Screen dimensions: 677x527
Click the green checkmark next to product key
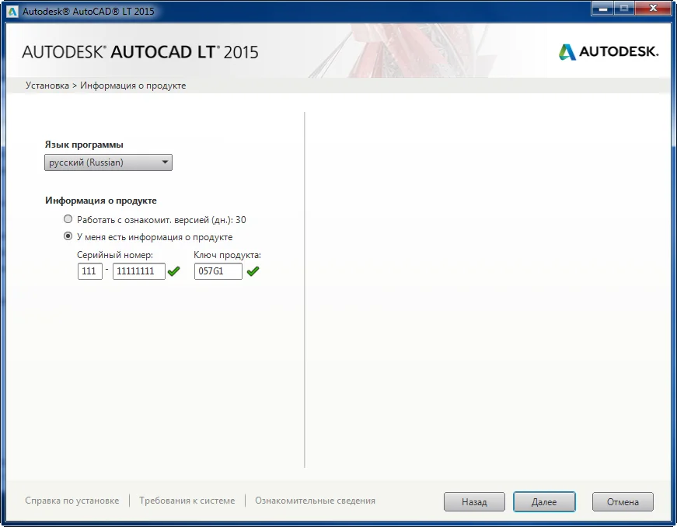tap(253, 271)
